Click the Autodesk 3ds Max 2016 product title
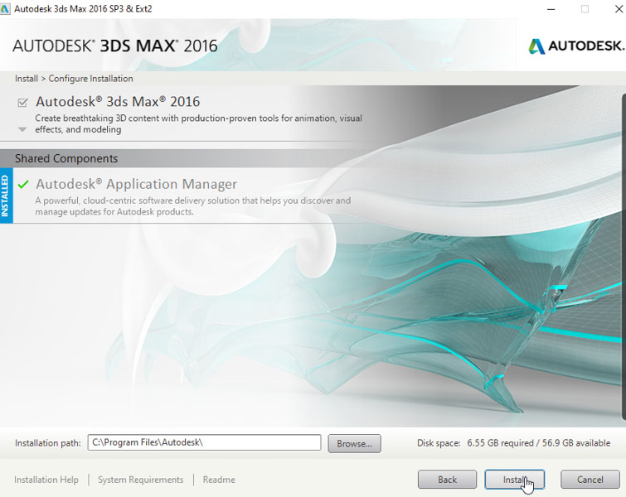626x497 pixels. (x=118, y=102)
